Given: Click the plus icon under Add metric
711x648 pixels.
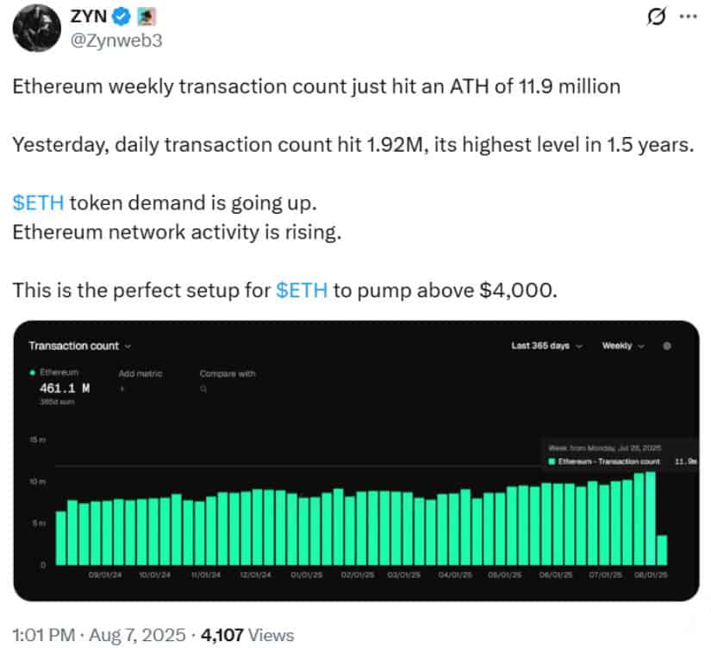Looking at the screenshot, I should click(x=122, y=389).
